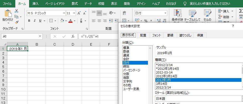Open フォント tab in format dialog
Image resolution: width=243 pixels, height=104 pixels.
tap(156, 35)
